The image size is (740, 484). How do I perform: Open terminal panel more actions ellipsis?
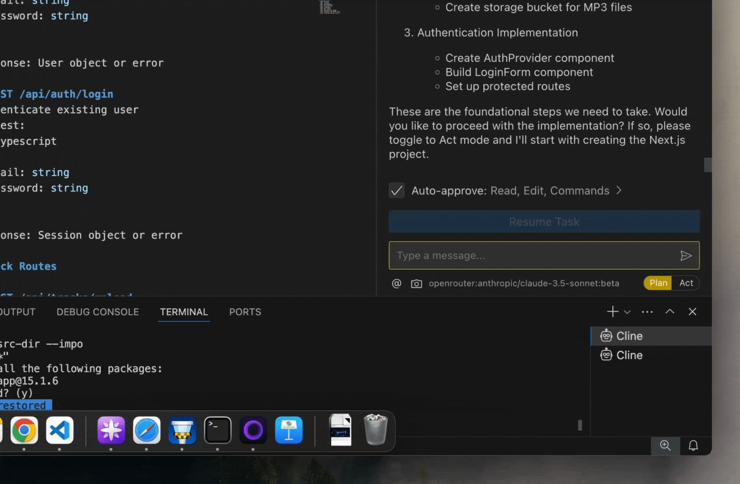click(x=647, y=312)
